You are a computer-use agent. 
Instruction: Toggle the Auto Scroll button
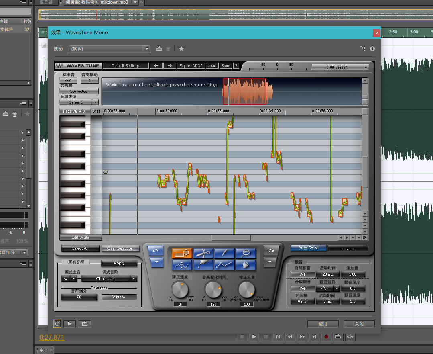[x=309, y=248]
